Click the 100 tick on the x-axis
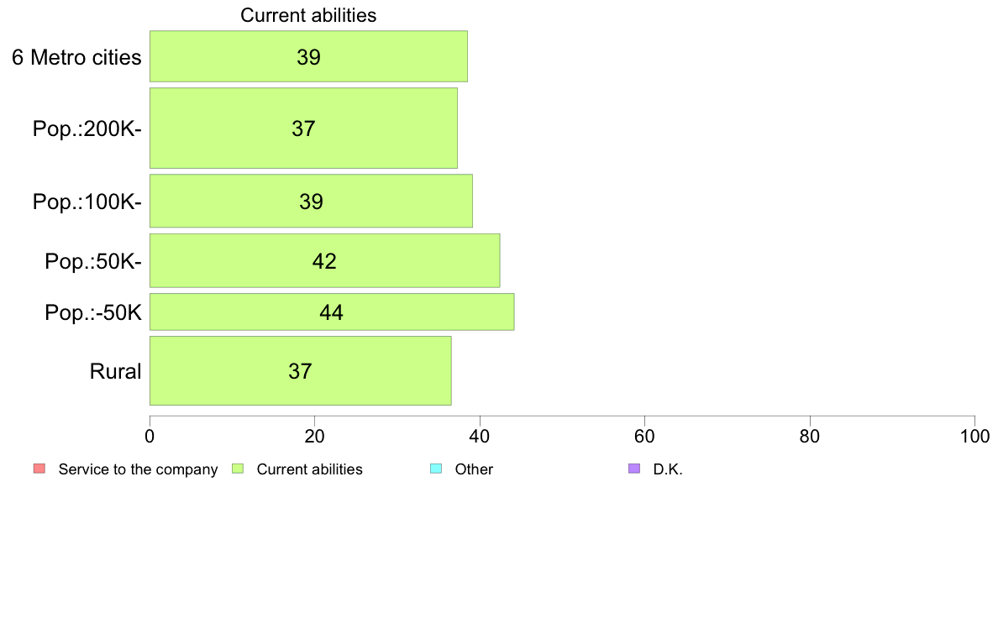The image size is (998, 618). [x=974, y=436]
